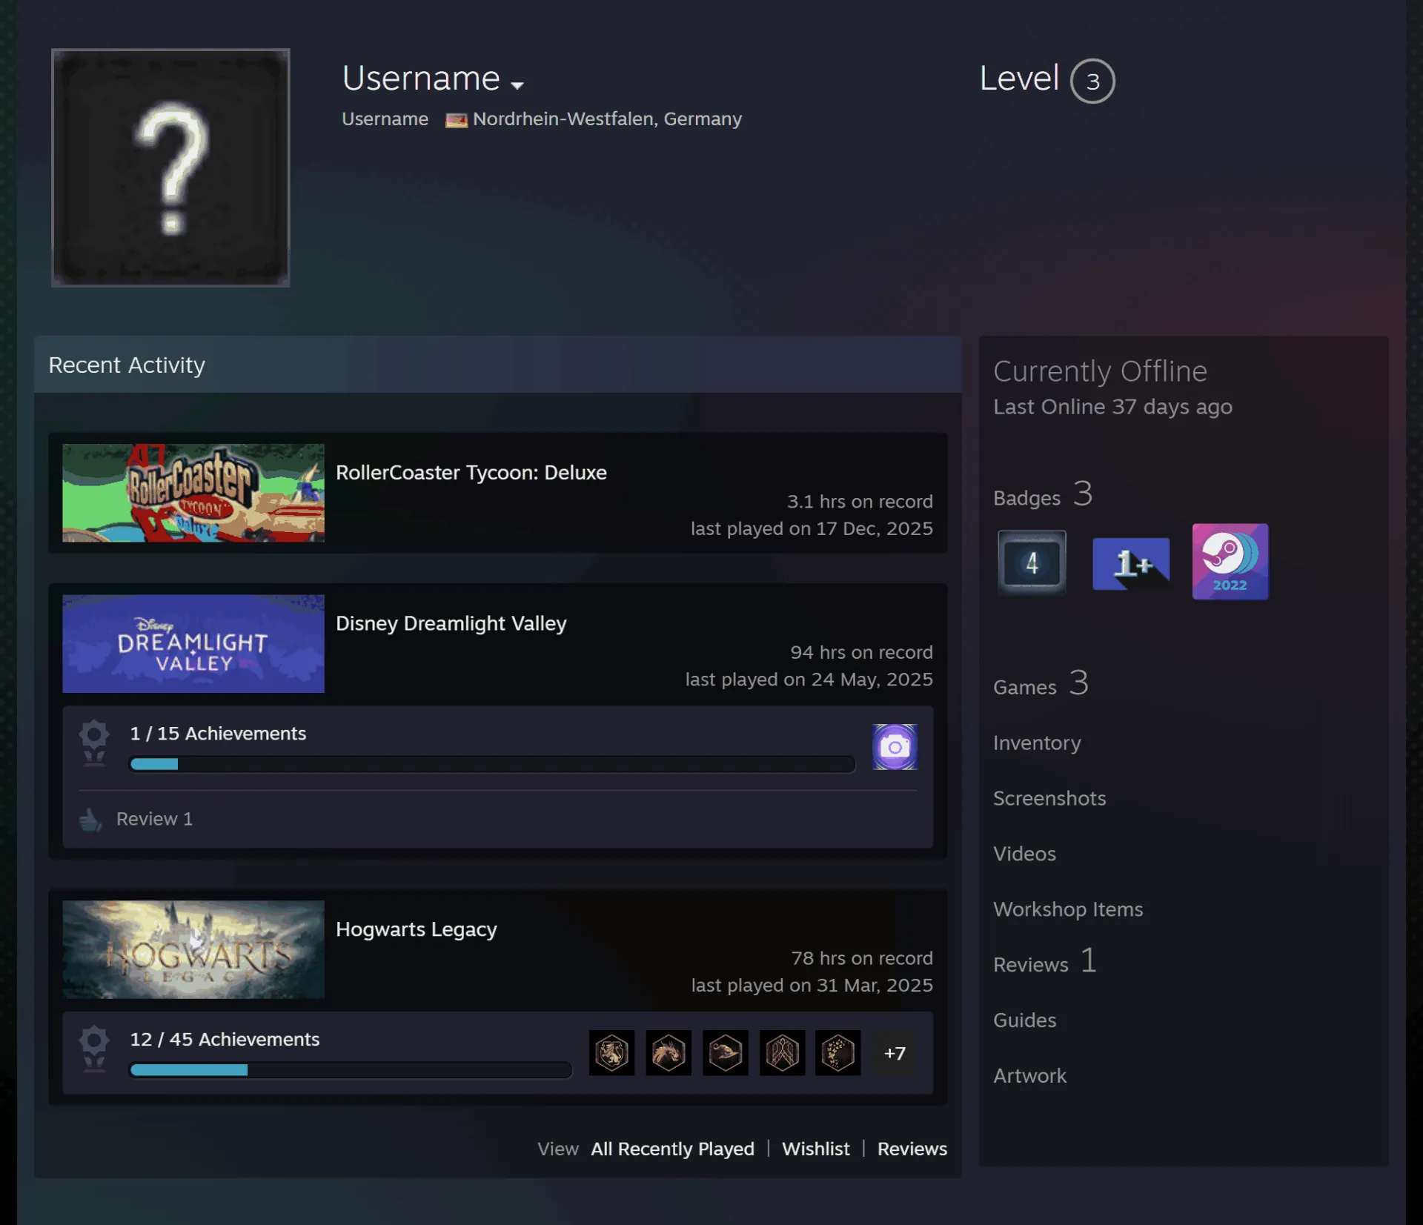Screen dimensions: 1423x1225
Task: Click the Level 3 circle badge
Action: pyautogui.click(x=1092, y=81)
